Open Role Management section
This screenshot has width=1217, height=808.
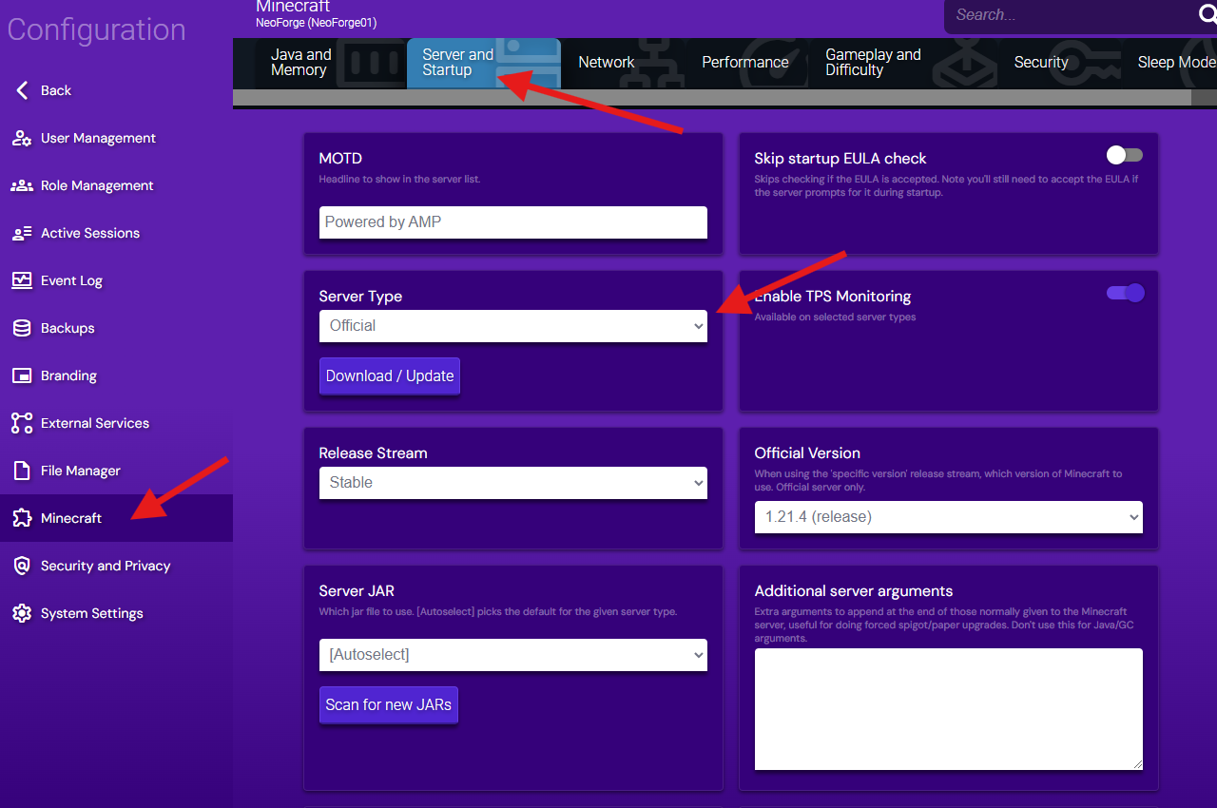(x=95, y=185)
